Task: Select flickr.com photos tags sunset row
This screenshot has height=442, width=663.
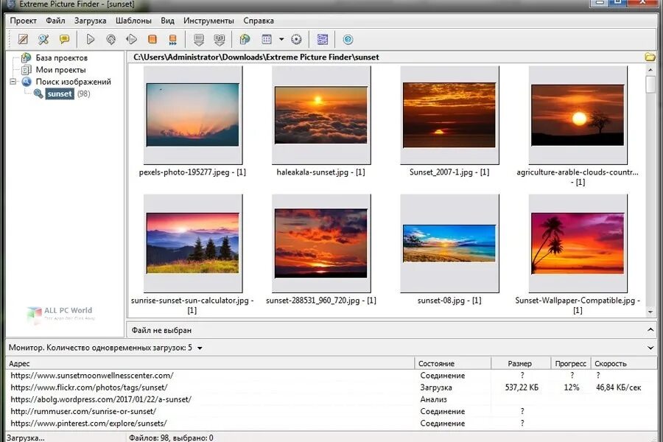Action: (331, 387)
